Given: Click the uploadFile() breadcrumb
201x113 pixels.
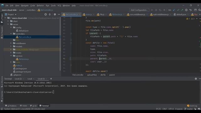Looking at the screenshot, I should pyautogui.click(x=92, y=75).
